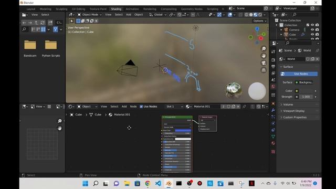Image resolution: width=336 pixels, height=189 pixels.
Task: Switch to the Layout workspace tab
Action: click(x=31, y=9)
